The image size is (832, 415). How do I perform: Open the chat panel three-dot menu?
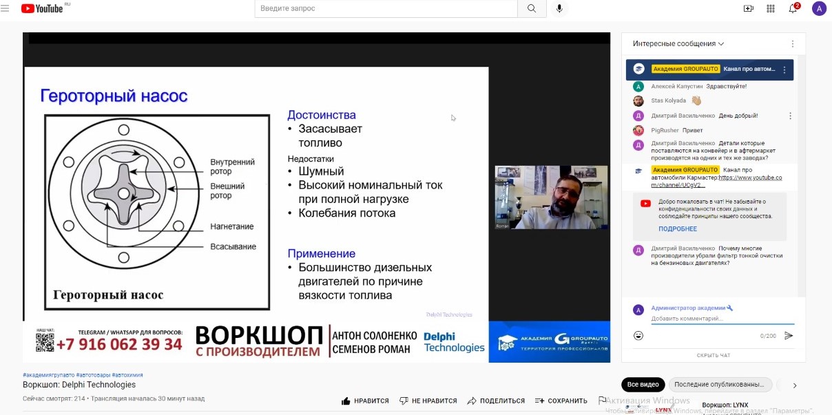tap(793, 43)
